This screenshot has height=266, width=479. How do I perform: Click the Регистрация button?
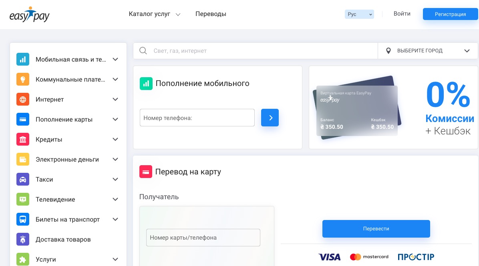(450, 14)
